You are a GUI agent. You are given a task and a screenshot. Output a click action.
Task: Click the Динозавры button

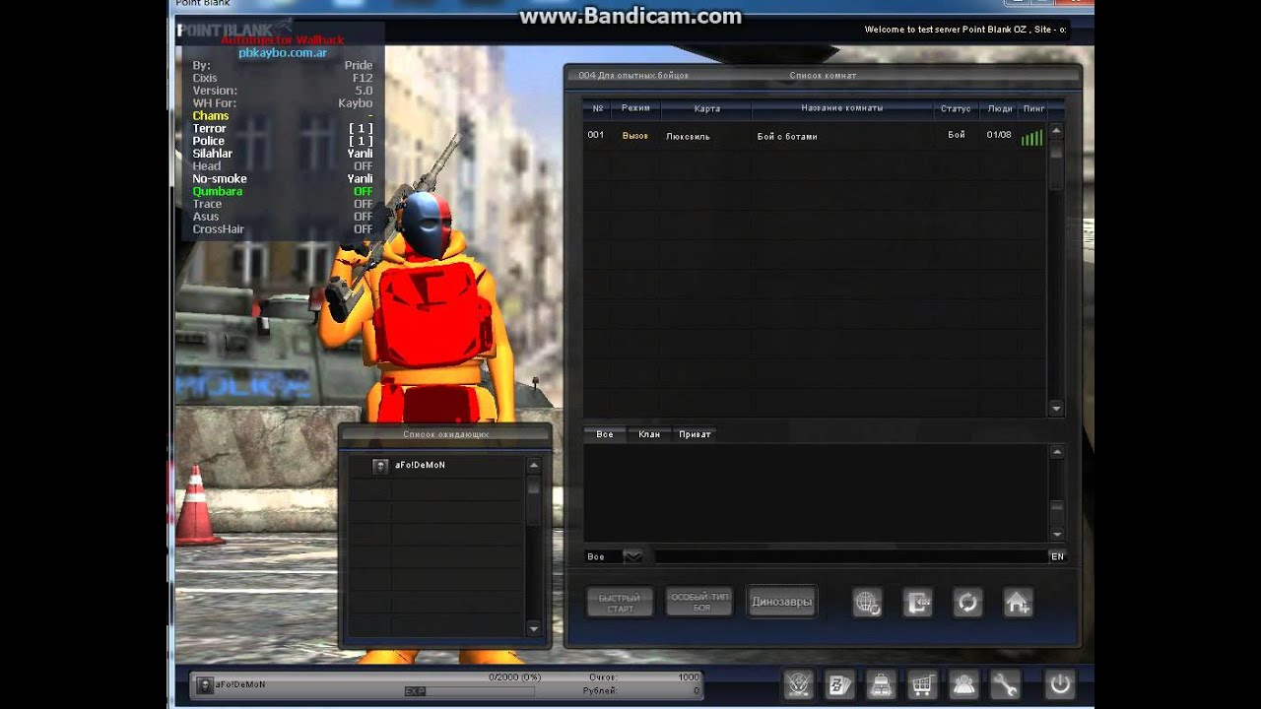[782, 602]
